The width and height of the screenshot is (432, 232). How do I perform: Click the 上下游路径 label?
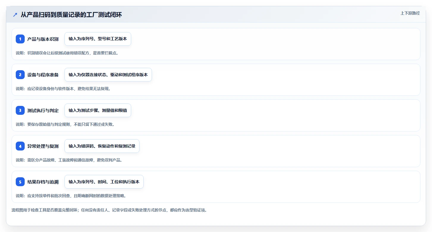(410, 13)
